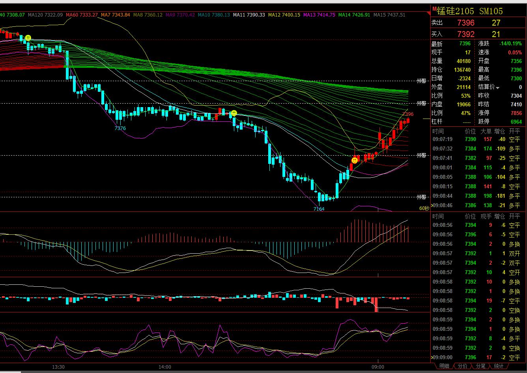Image resolution: width=527 pixels, height=373 pixels.
Task: Select the MA10 7380.13 indicator label
Action: pos(214,15)
